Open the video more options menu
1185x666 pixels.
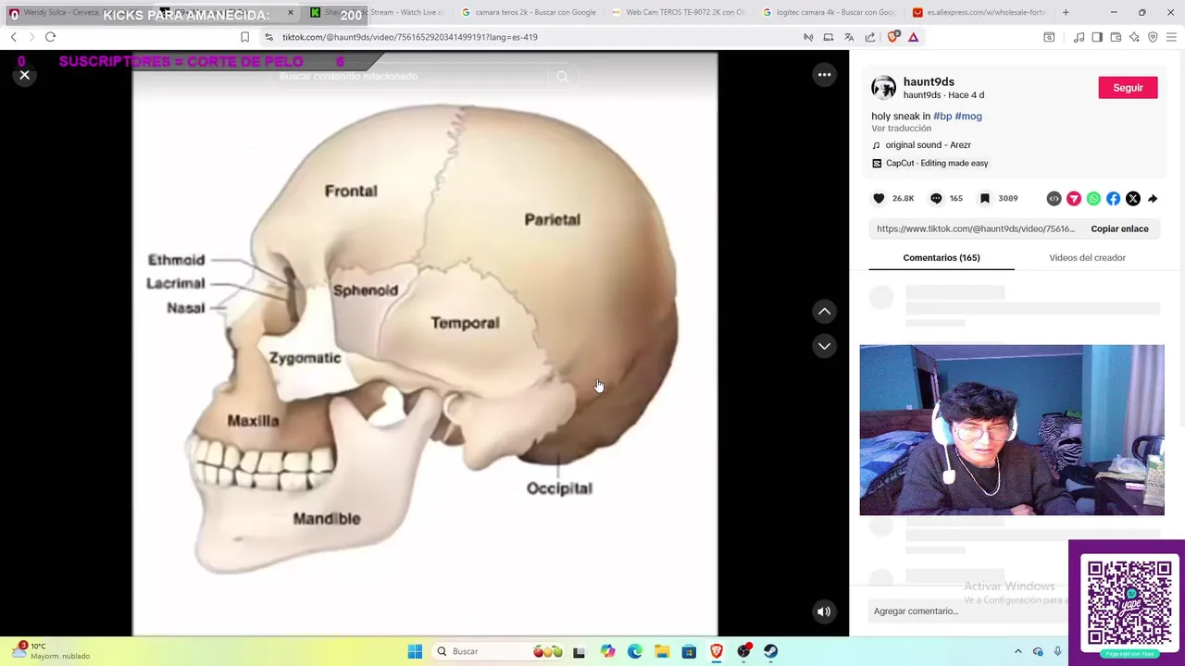(x=824, y=75)
